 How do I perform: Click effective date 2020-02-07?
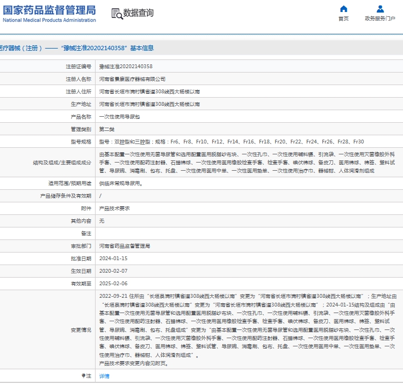[114, 271]
